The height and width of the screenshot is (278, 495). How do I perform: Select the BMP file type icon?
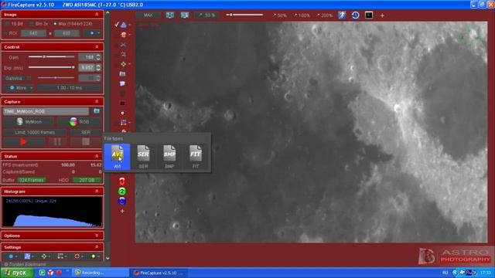[x=169, y=157]
